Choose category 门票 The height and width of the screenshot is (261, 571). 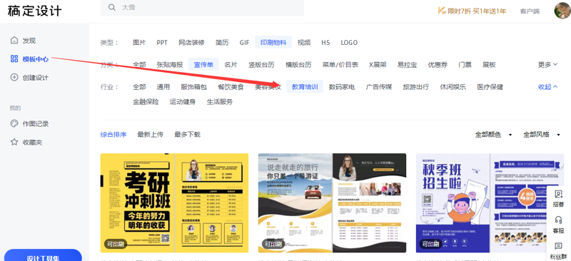click(465, 65)
